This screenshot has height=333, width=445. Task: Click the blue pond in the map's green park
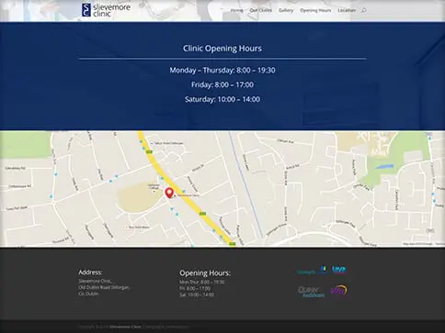click(x=384, y=167)
